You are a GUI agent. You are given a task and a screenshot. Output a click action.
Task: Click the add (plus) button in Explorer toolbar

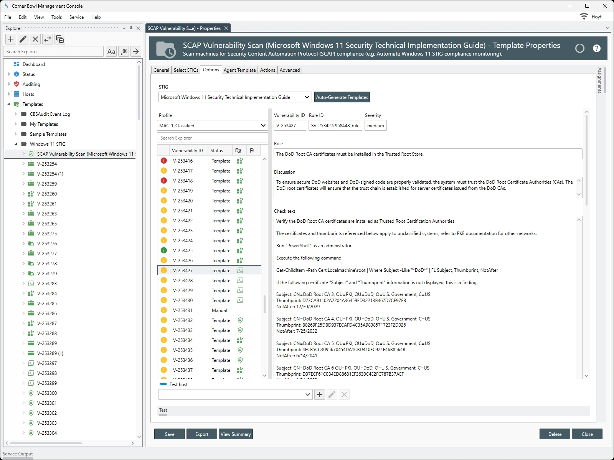11,39
